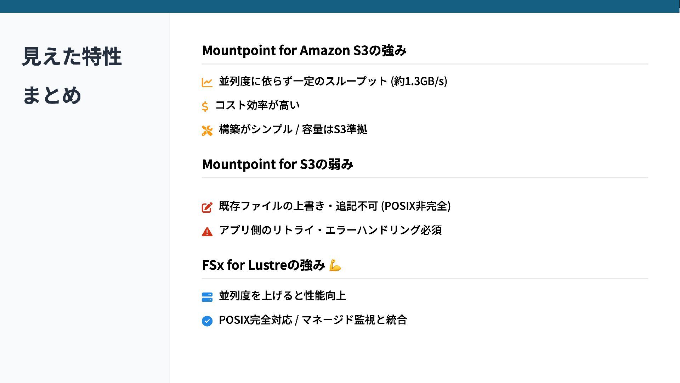
Task: Click the wrench and screwdriver icon
Action: click(207, 131)
